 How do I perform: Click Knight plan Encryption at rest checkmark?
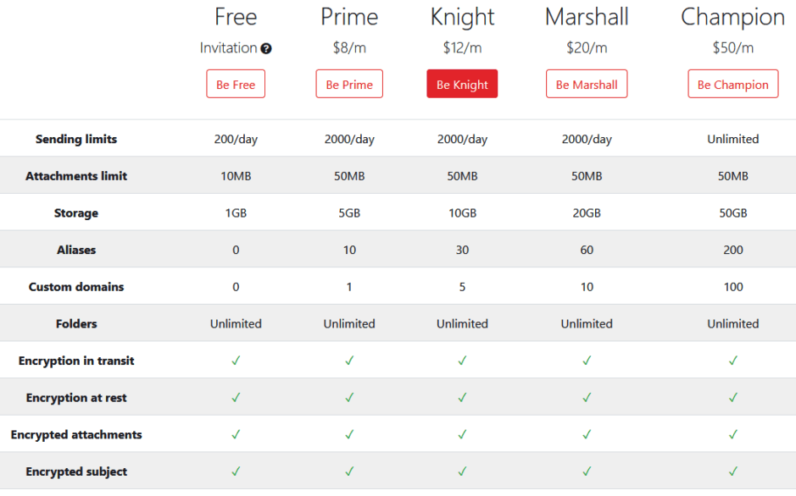[462, 397]
